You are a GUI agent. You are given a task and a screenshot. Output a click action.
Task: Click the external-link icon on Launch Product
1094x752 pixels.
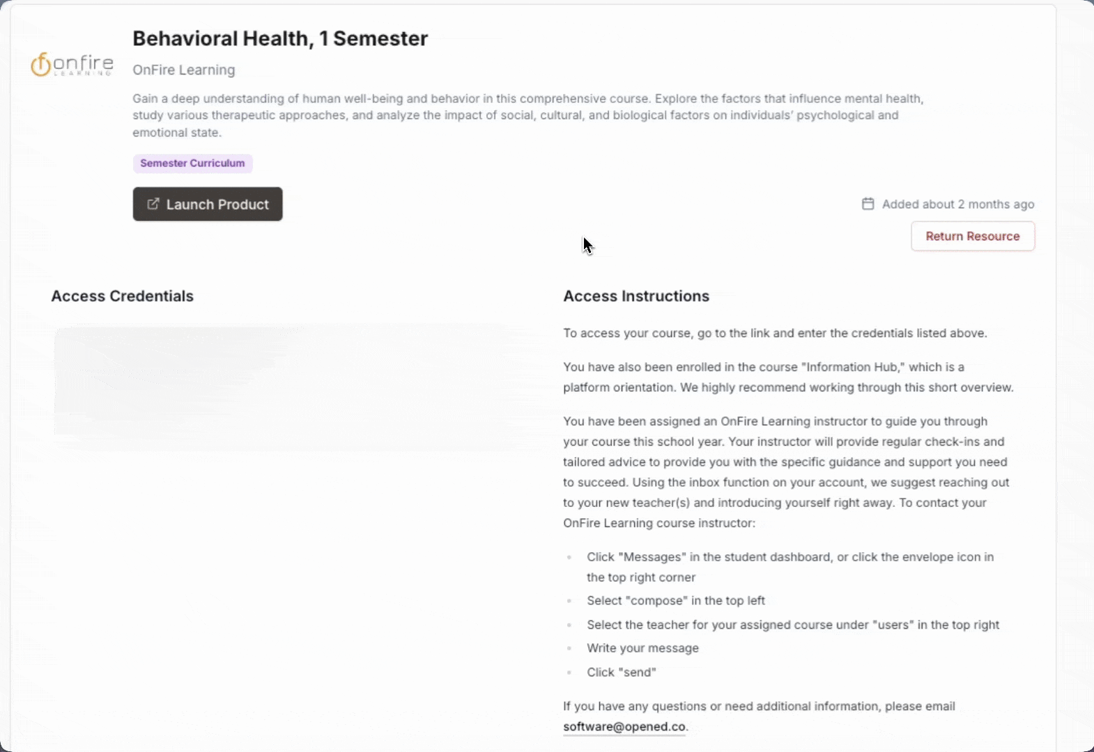(x=153, y=204)
